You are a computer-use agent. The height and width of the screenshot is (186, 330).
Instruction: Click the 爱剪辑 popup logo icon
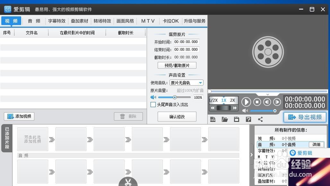(293, 153)
